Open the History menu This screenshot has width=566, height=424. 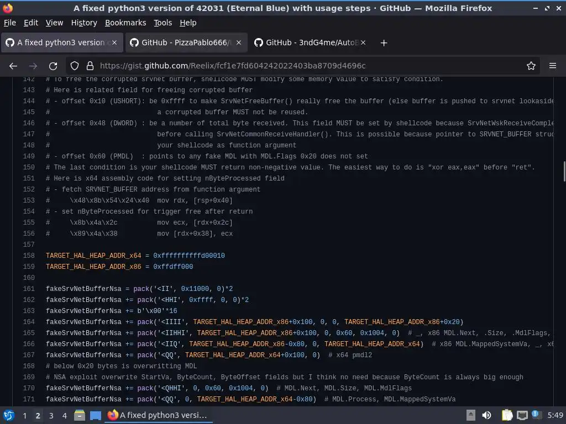pyautogui.click(x=84, y=23)
